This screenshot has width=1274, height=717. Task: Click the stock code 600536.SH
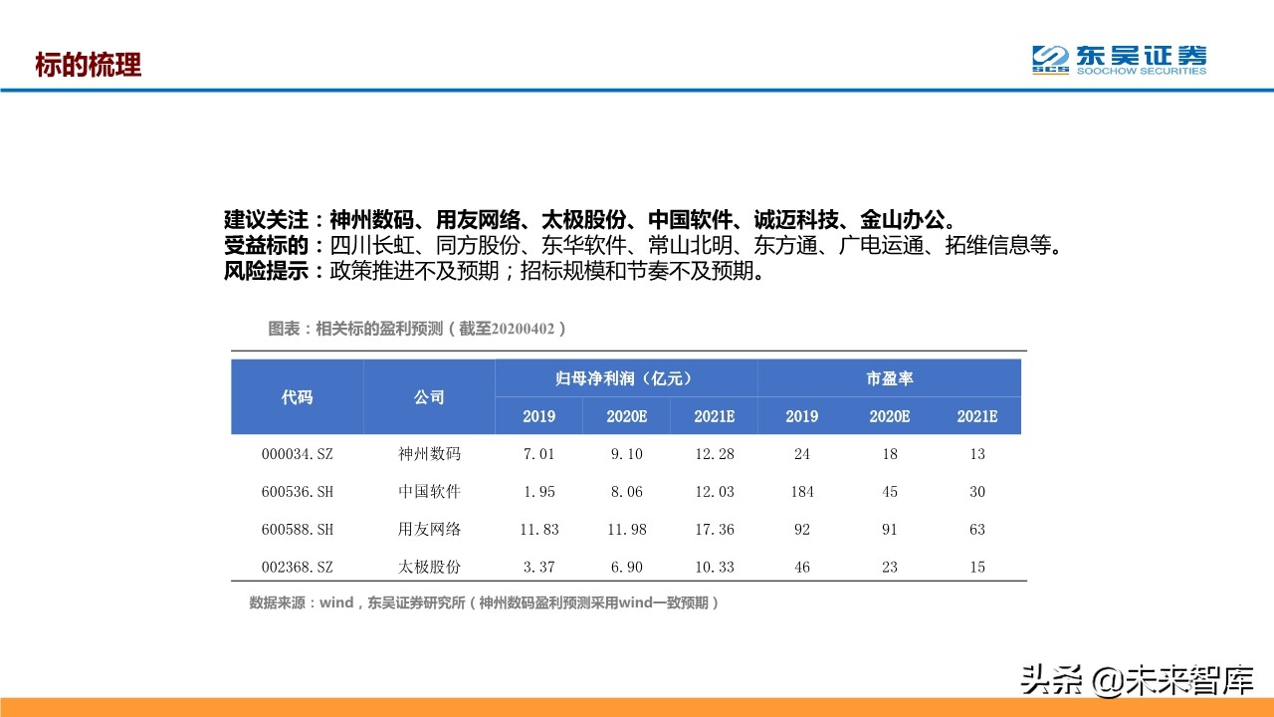[296, 491]
